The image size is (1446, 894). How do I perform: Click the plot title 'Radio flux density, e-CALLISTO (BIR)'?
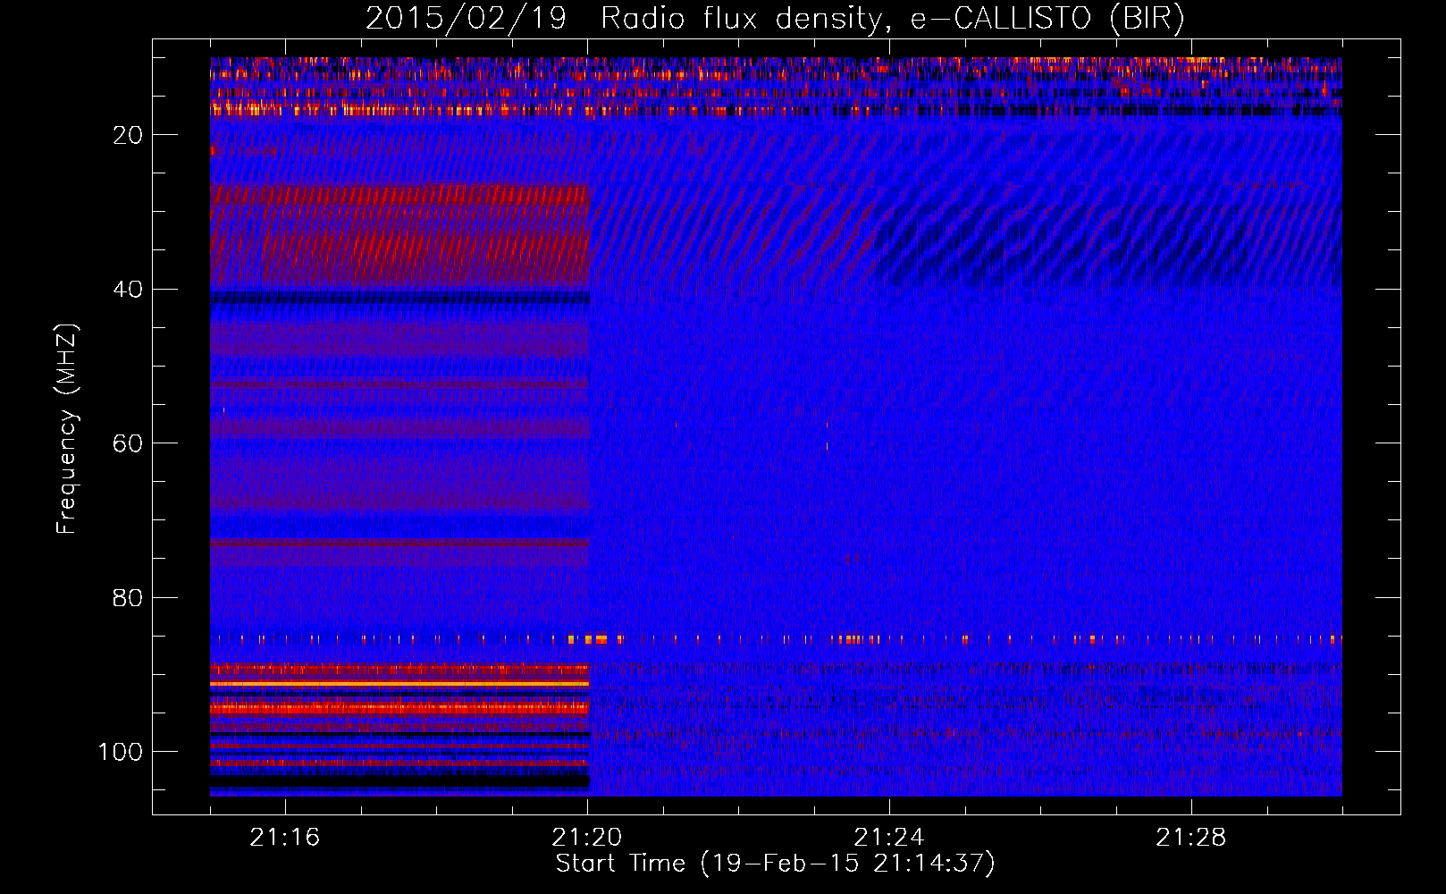click(x=893, y=18)
